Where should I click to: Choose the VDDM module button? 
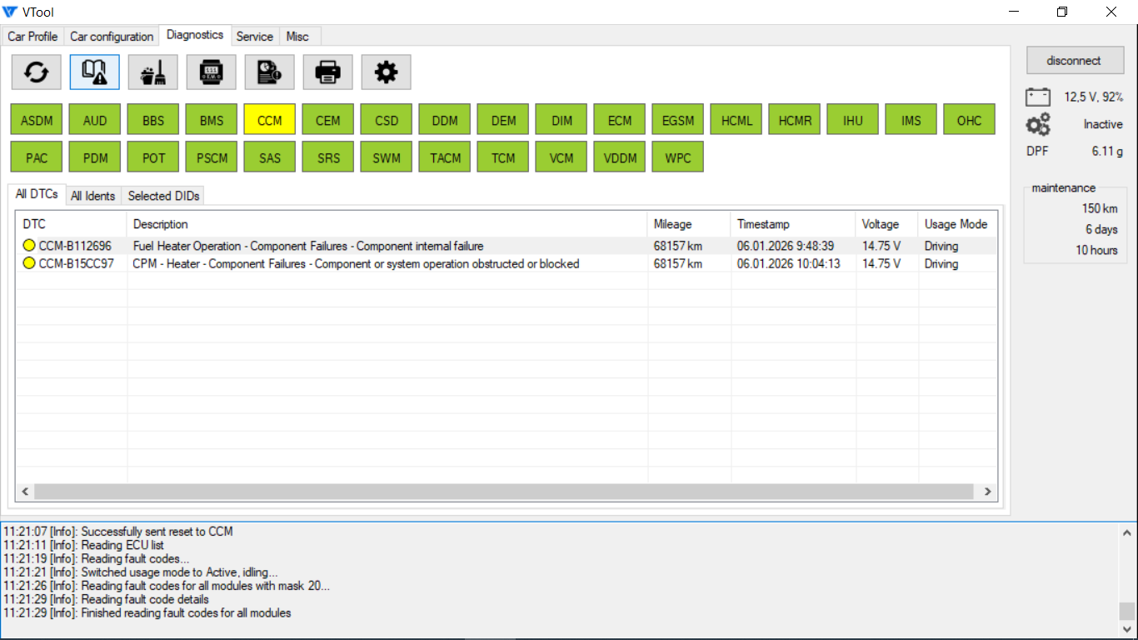pos(619,157)
